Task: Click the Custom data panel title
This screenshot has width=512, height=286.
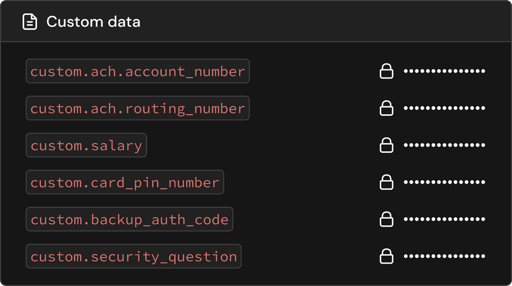Action: coord(93,22)
